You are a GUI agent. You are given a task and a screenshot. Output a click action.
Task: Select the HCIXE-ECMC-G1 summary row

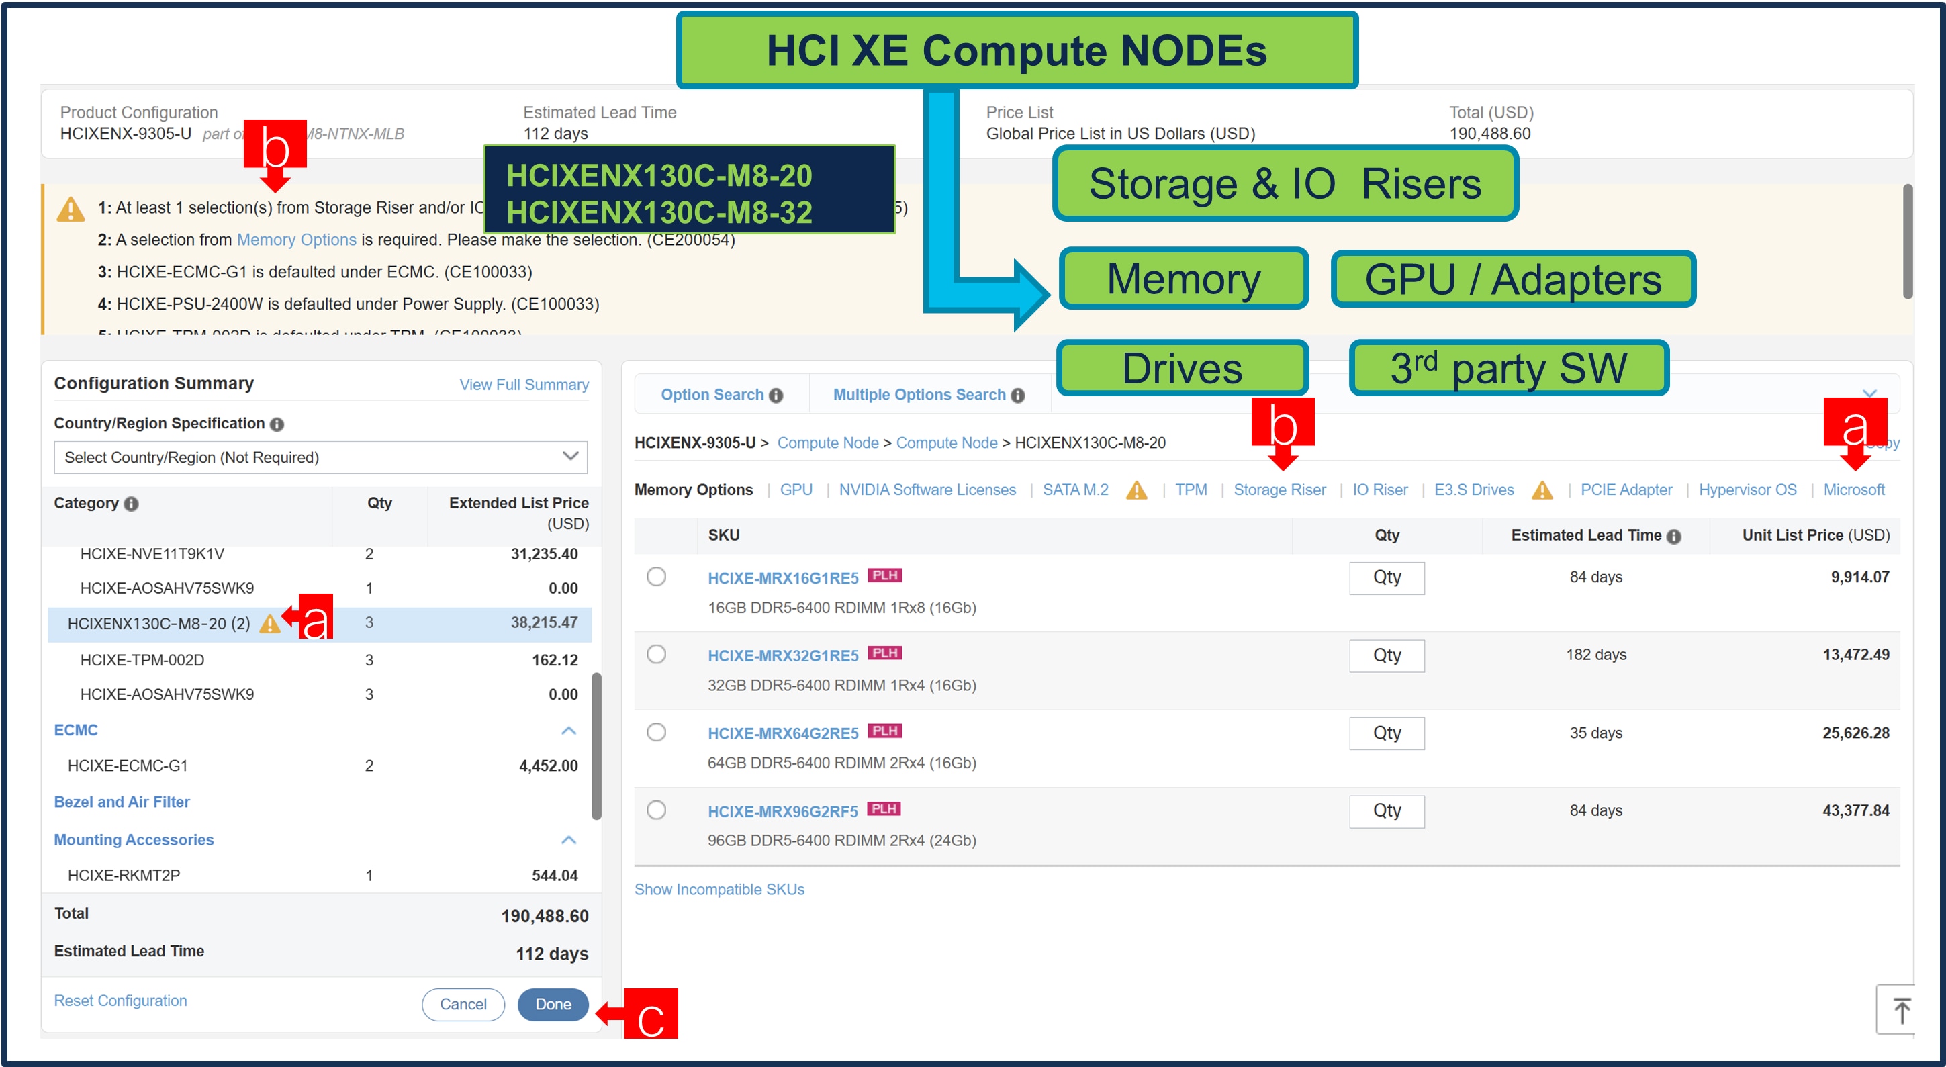pos(320,766)
